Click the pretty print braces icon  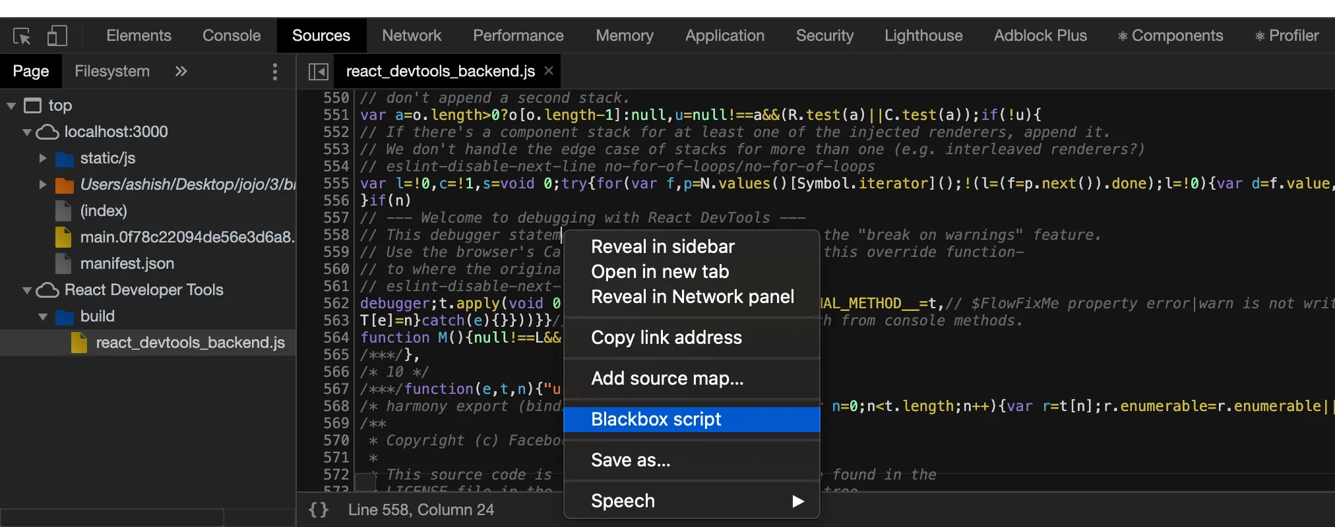319,510
